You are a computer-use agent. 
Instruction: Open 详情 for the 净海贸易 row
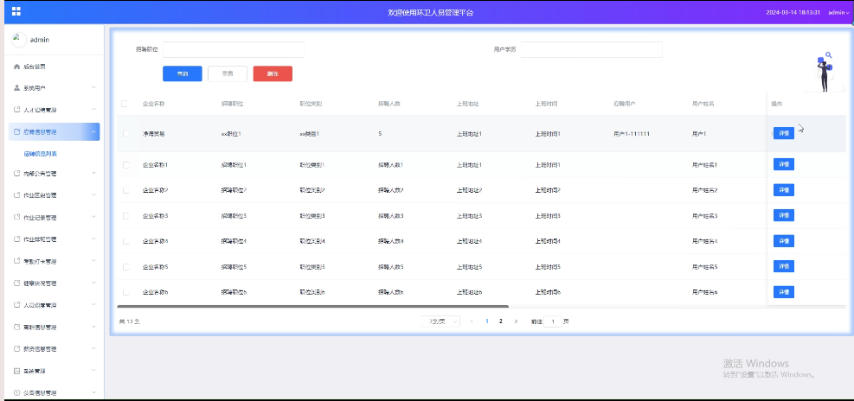(x=784, y=133)
